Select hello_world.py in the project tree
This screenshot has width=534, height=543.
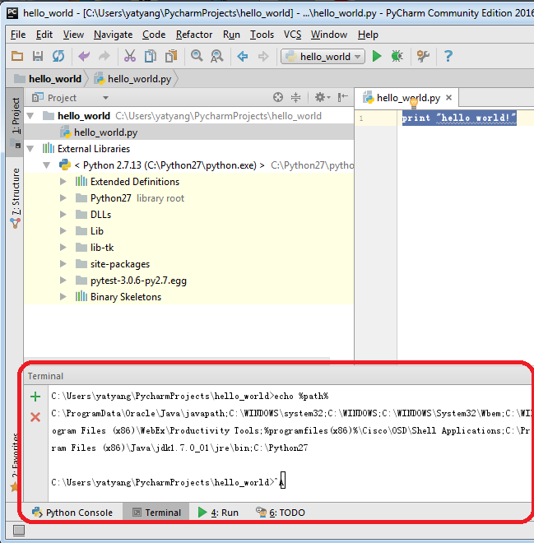[x=106, y=132]
